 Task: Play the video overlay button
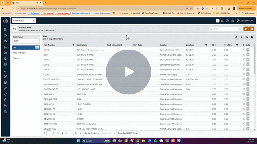128,72
